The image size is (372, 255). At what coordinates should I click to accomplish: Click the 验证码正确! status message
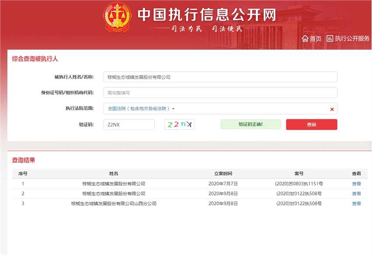(x=250, y=124)
